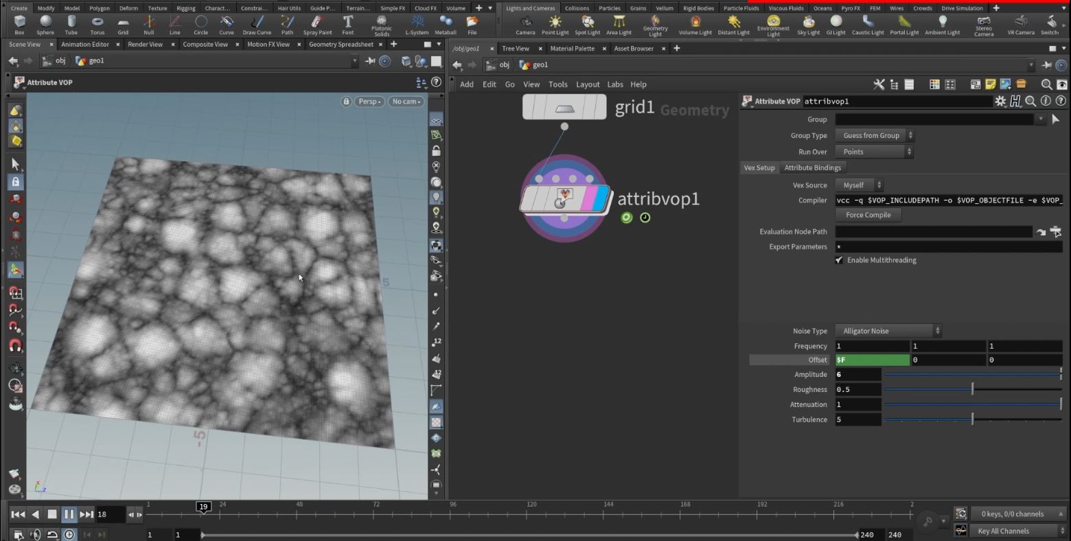Screen dimensions: 1071x541
Task: Open the Group Type dropdown
Action: [x=874, y=136]
